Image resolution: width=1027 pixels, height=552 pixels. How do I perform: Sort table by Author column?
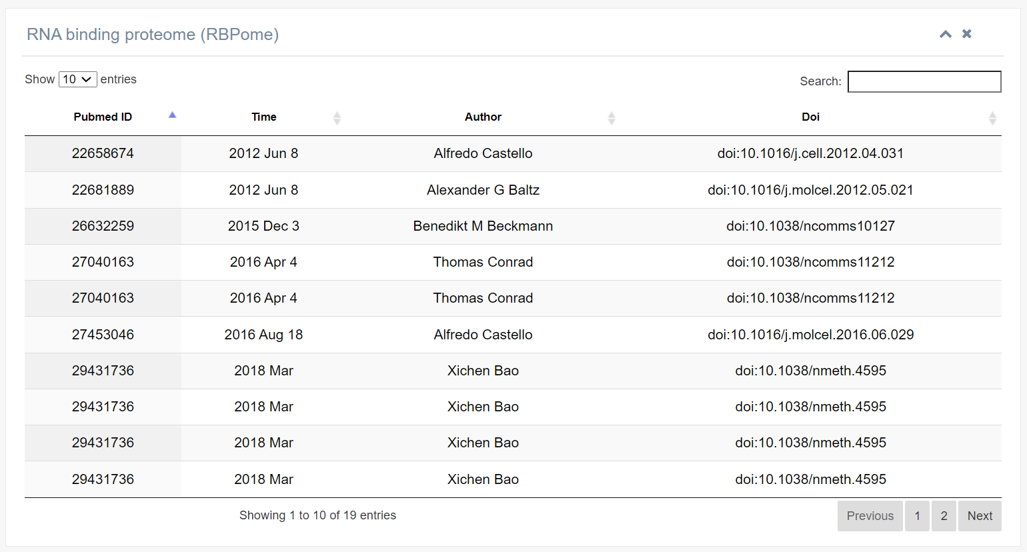click(483, 117)
